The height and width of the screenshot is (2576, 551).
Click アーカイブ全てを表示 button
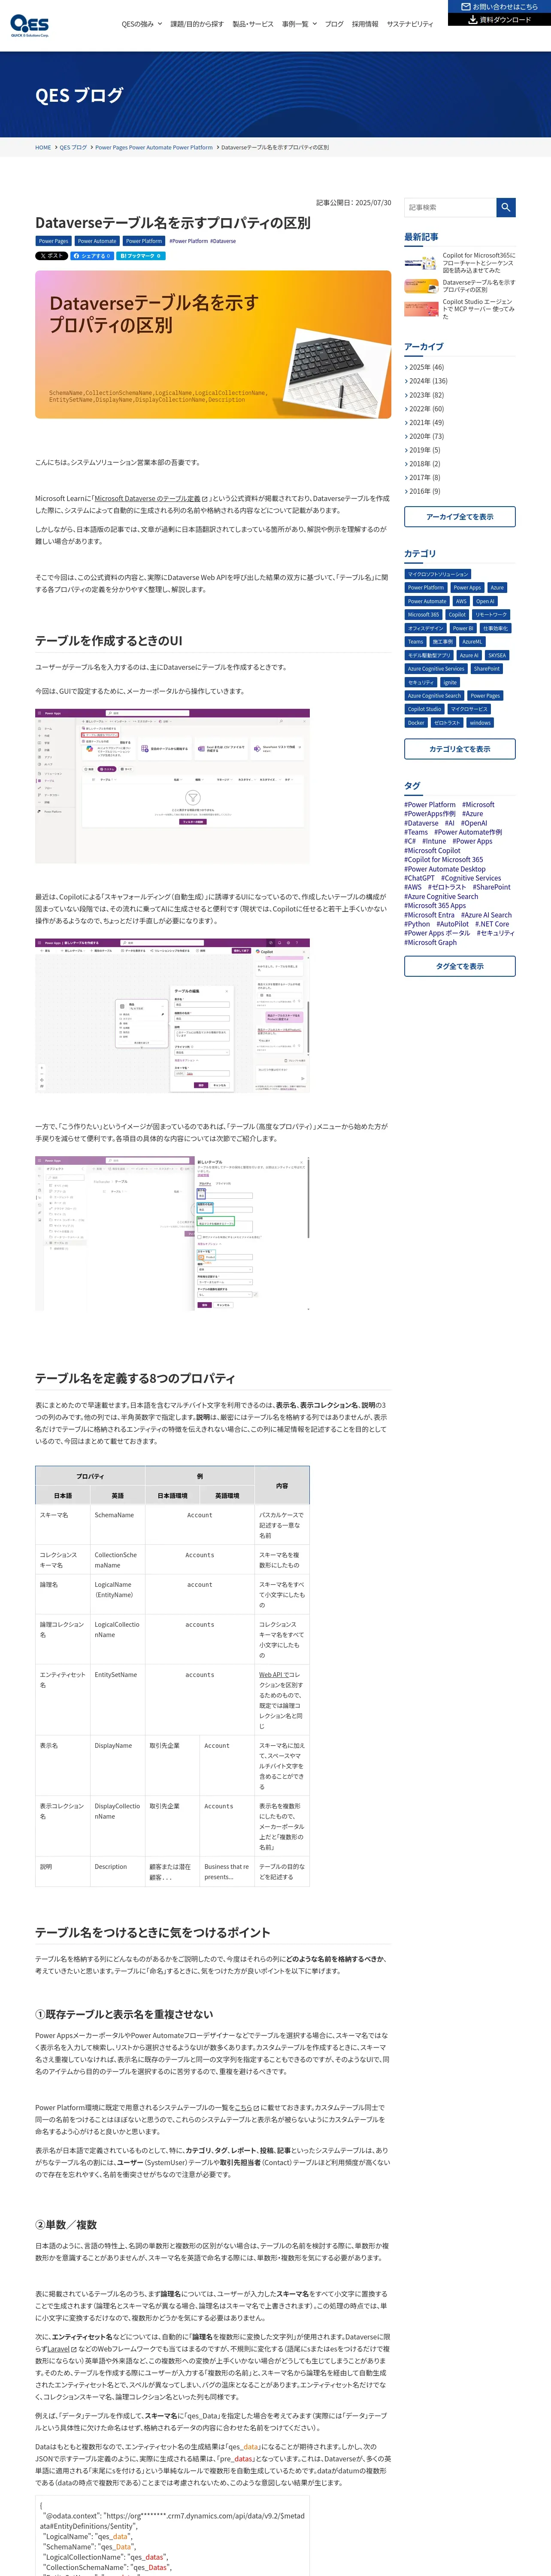pos(460,517)
